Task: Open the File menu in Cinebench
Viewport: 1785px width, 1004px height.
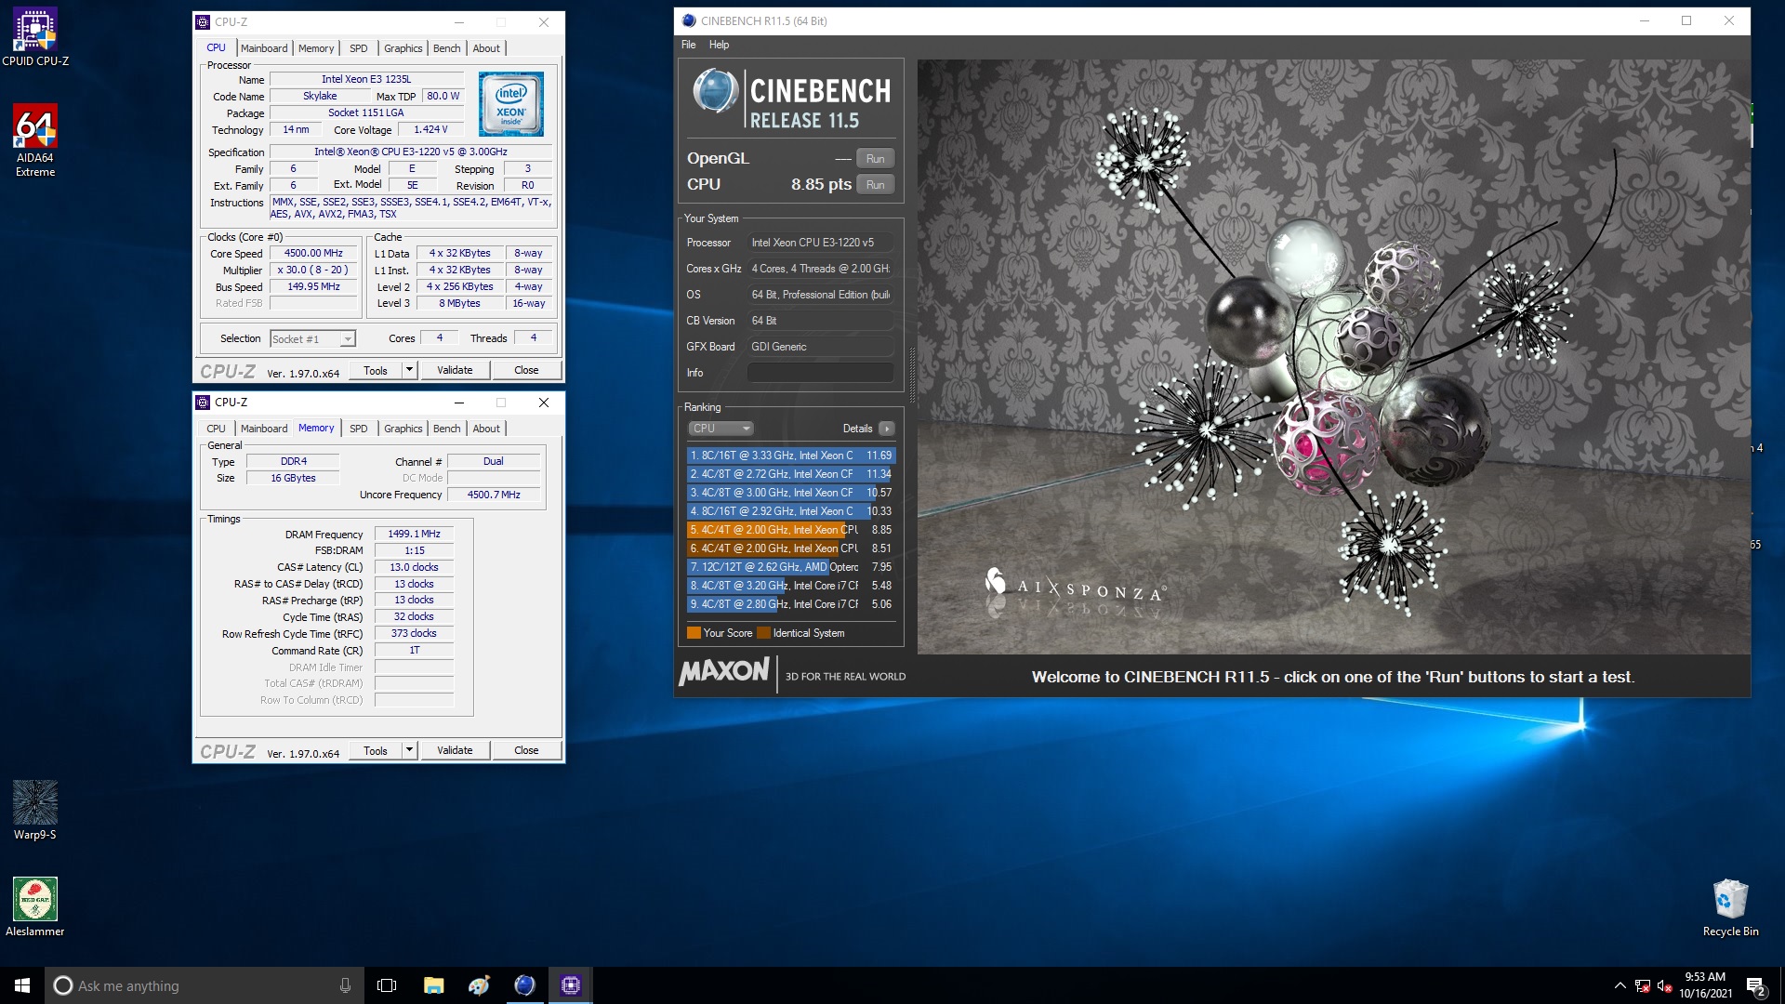Action: pos(688,45)
